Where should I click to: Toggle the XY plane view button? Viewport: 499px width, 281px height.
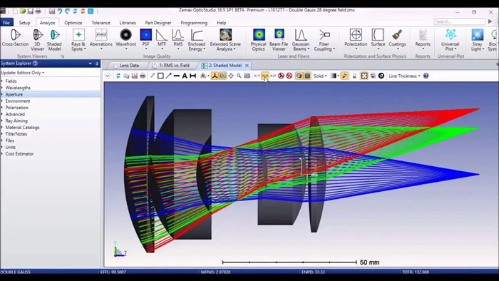pos(257,76)
